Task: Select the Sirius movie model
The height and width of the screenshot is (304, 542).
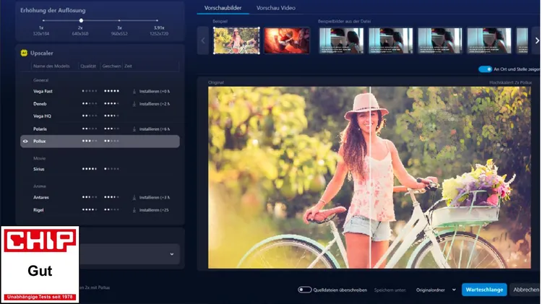Action: click(x=100, y=169)
